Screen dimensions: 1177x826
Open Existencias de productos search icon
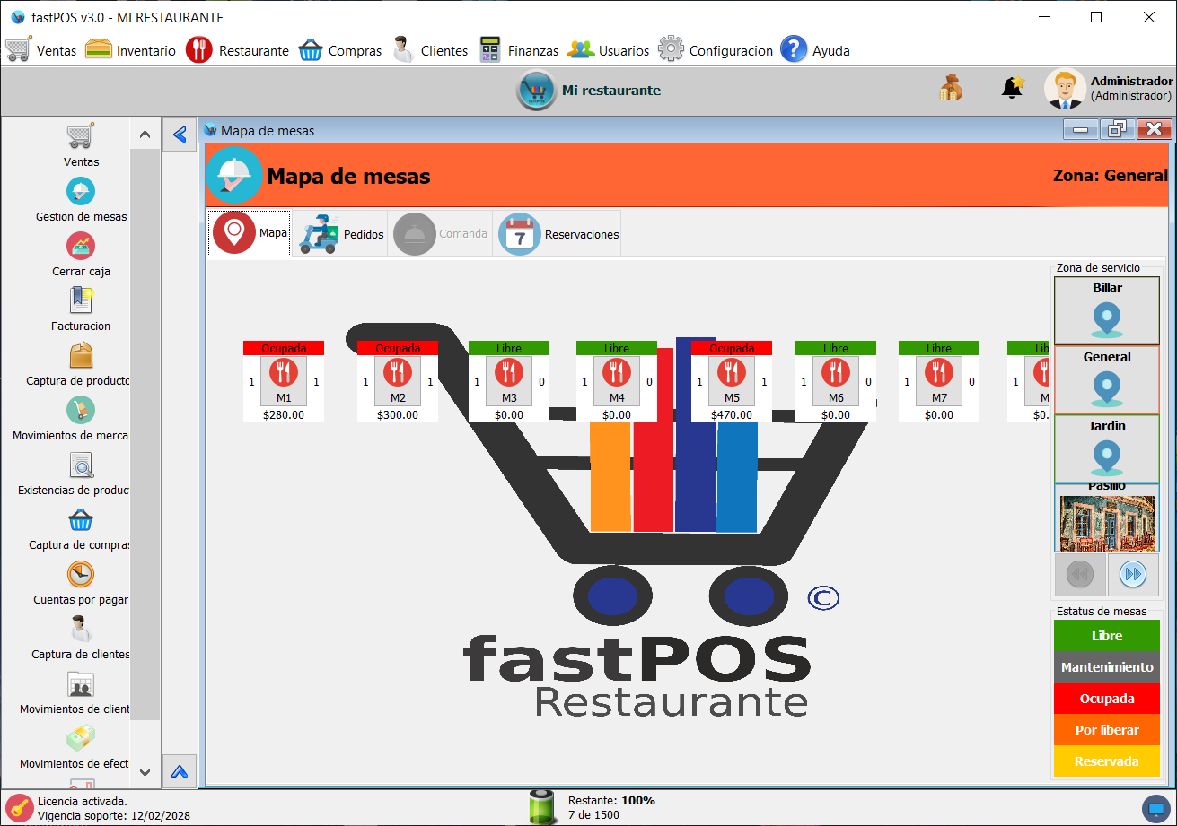[81, 465]
